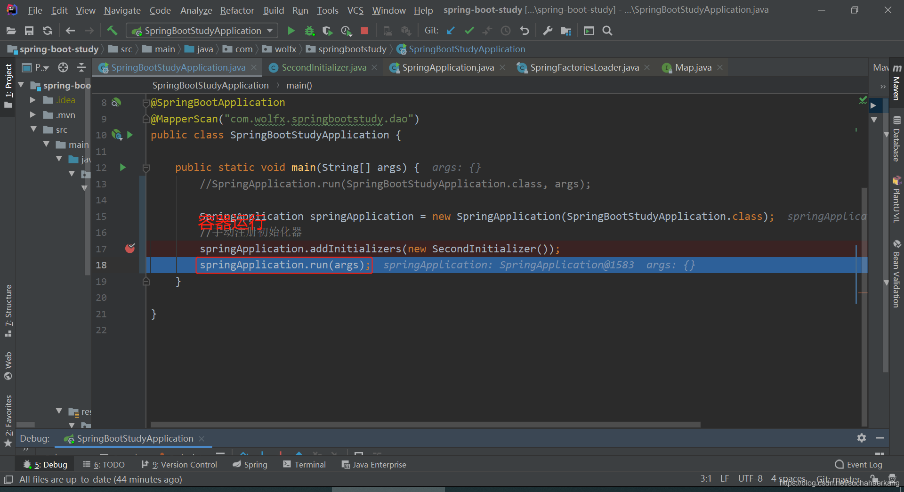Collapse the src folder node

point(33,129)
